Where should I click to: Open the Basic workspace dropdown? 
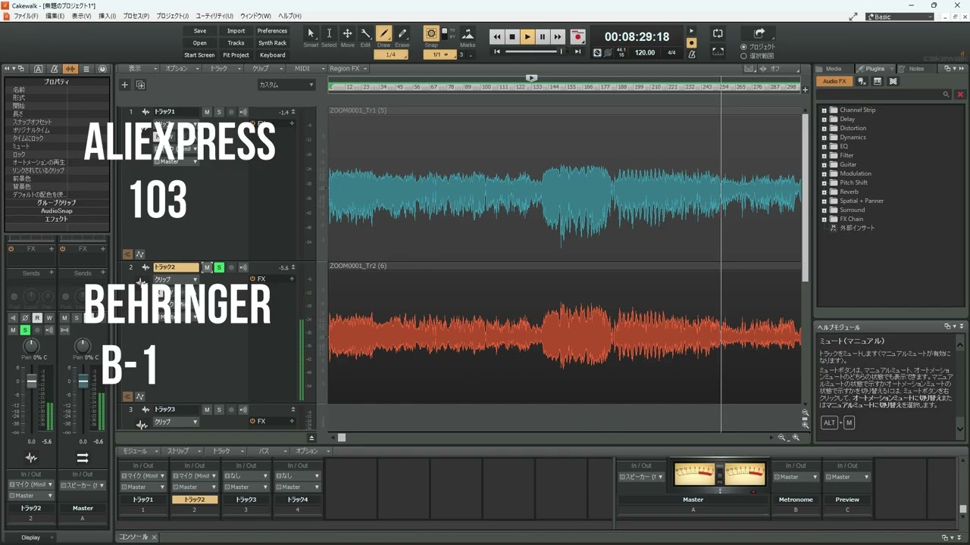pyautogui.click(x=900, y=17)
